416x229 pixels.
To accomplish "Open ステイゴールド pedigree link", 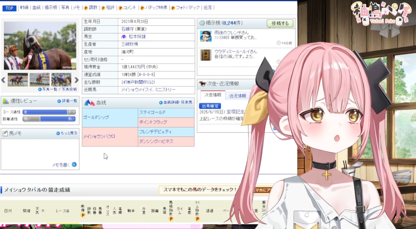I will click(152, 113).
